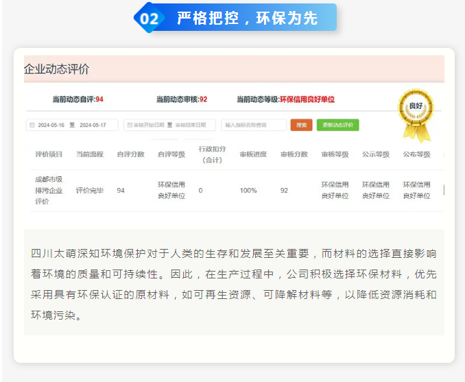Viewport: 465px width, 382px height.
Task: Open the 审核结束日期 date picker
Action: 193,126
